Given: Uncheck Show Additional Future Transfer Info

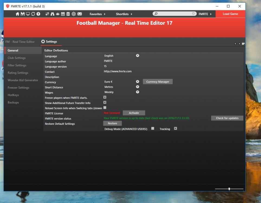Looking at the screenshot, I should tap(105, 103).
